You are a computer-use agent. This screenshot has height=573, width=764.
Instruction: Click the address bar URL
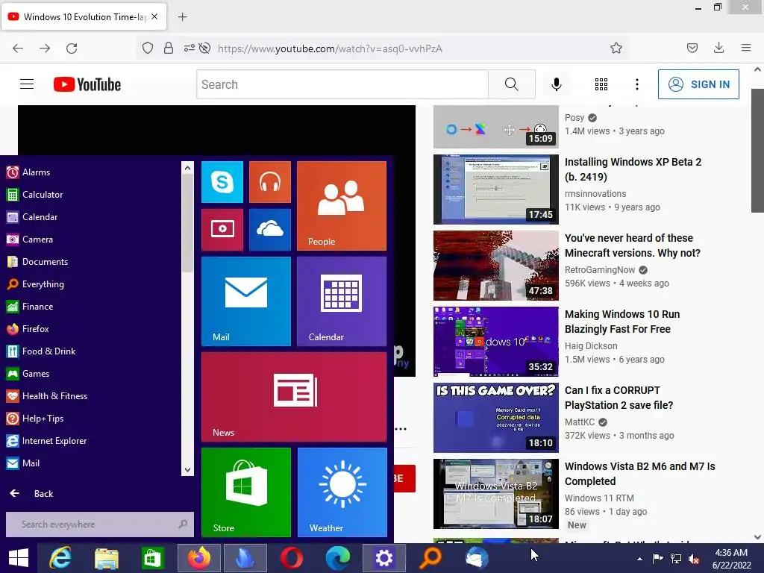(x=330, y=48)
